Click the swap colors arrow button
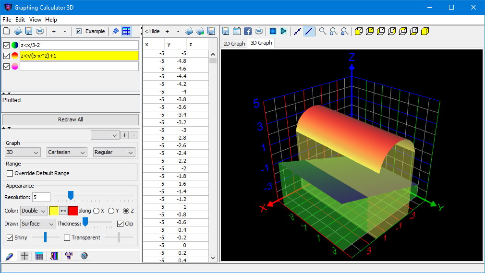The width and height of the screenshot is (485, 273). (x=63, y=211)
